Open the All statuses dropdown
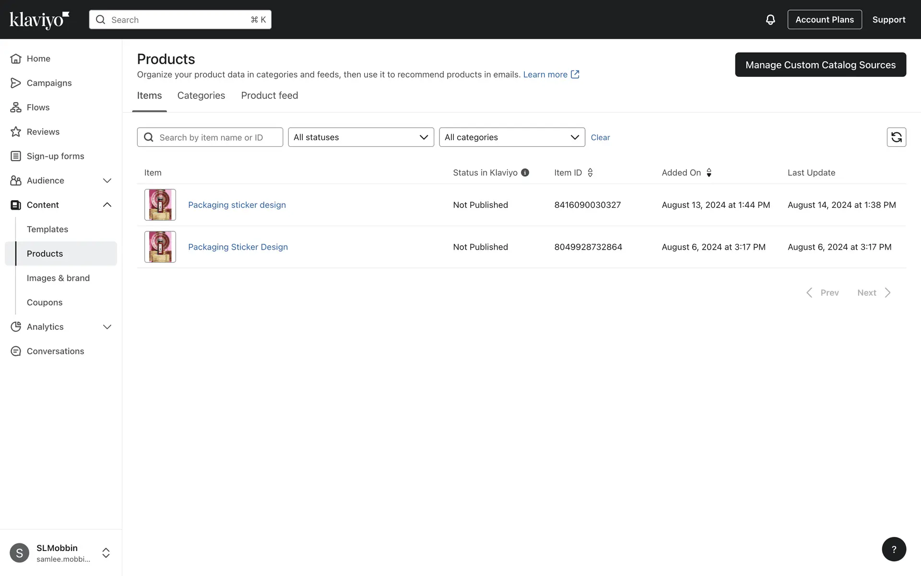 point(361,137)
